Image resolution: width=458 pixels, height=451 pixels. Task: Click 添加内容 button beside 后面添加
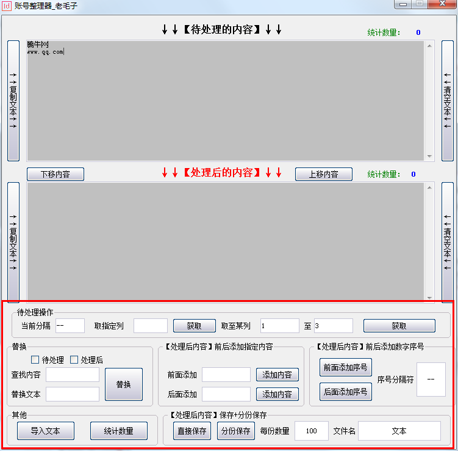pyautogui.click(x=277, y=394)
